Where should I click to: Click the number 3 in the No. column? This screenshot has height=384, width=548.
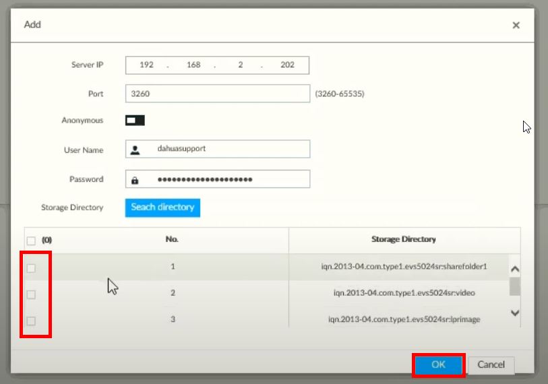click(x=173, y=319)
